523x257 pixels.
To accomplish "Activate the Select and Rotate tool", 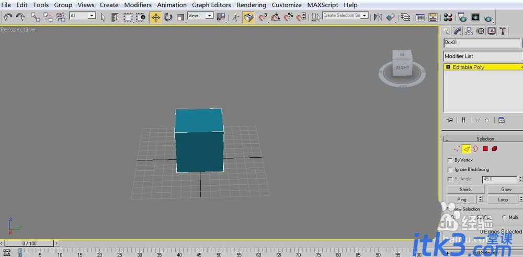I will coord(168,17).
